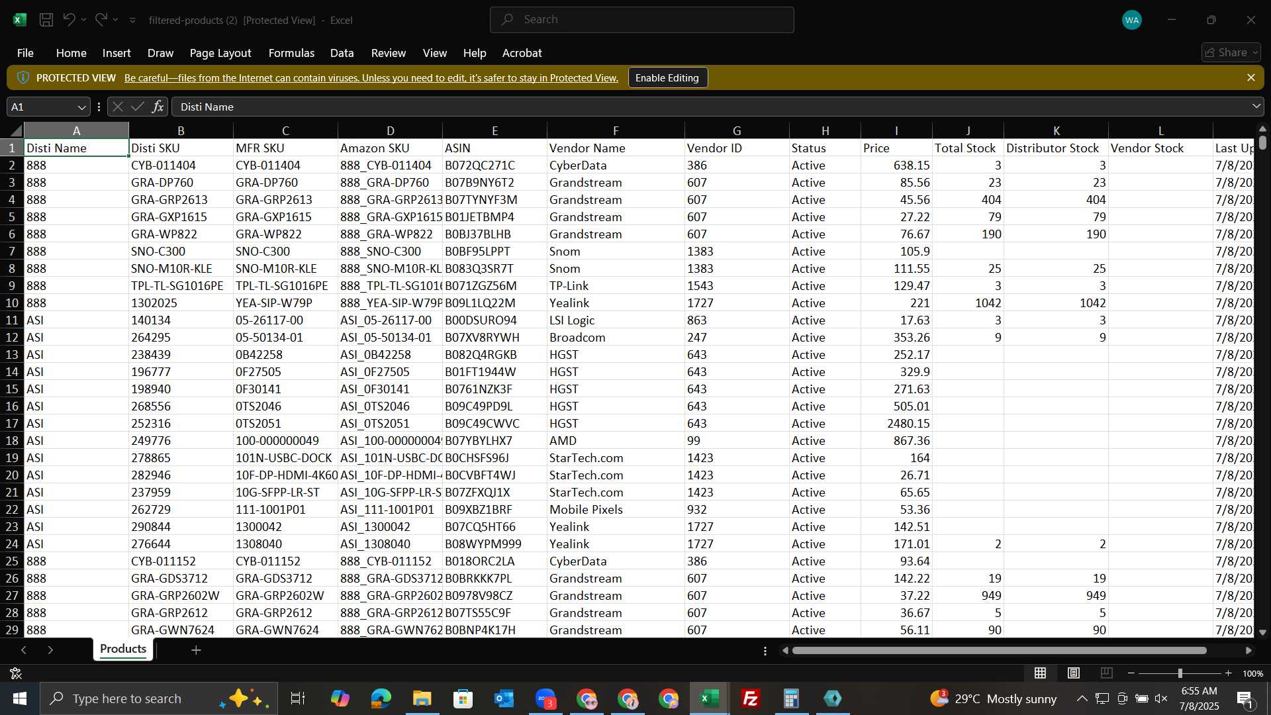This screenshot has height=715, width=1271.
Task: Dismiss the Protected View message bar
Action: click(1250, 77)
